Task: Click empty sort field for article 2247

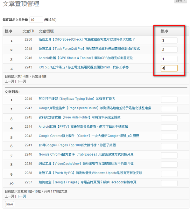Action: [x=169, y=109]
